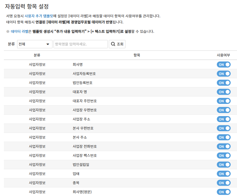This screenshot has width=237, height=196.
Task: Toggle off 회사명 usage switch
Action: pos(223,65)
